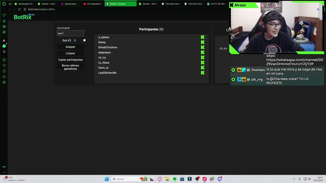Open the extensions cube sidebar icon
Image resolution: width=326 pixels, height=183 pixels.
pos(4,77)
